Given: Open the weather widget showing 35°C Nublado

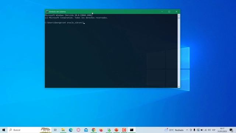Looking at the screenshot, I should (174, 130).
